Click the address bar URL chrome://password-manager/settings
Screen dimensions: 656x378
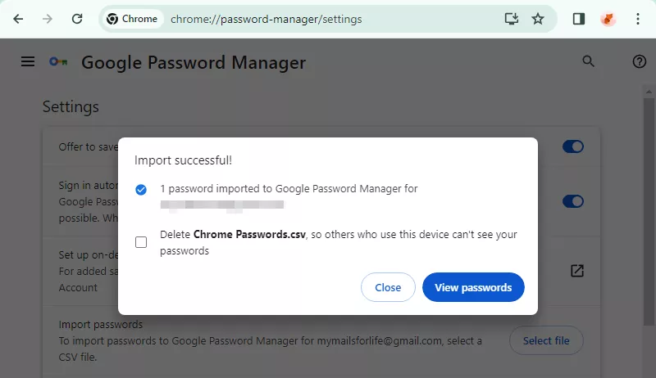pyautogui.click(x=266, y=19)
